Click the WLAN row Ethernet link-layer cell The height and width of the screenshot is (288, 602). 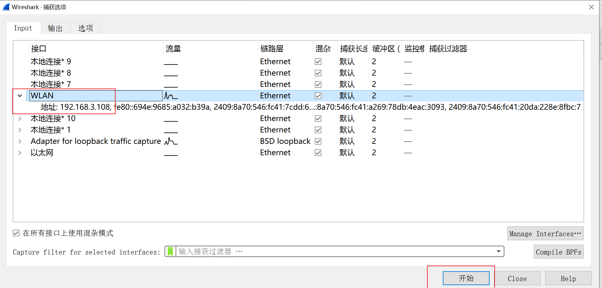click(275, 96)
